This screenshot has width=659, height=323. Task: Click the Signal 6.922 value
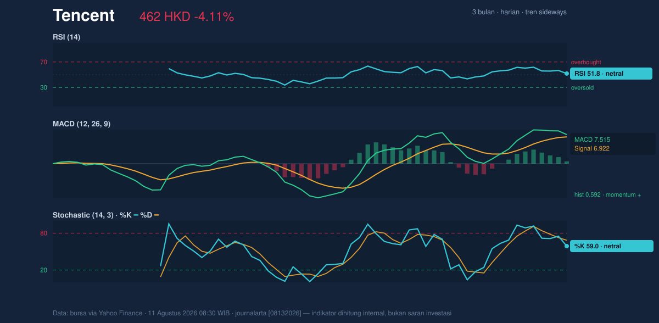coord(592,148)
